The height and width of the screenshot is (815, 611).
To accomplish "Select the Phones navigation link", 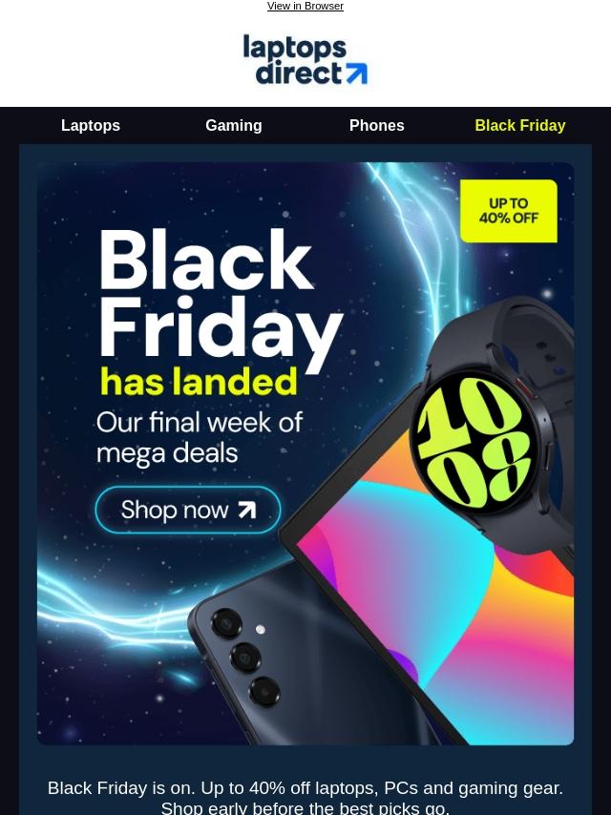I will point(376,125).
